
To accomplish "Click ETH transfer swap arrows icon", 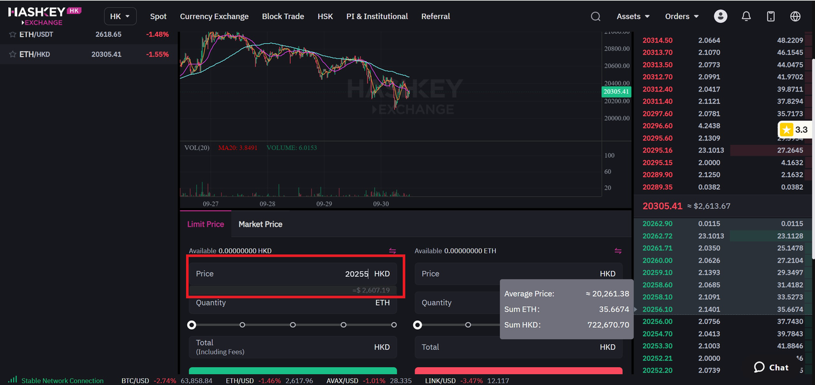I will 618,251.
